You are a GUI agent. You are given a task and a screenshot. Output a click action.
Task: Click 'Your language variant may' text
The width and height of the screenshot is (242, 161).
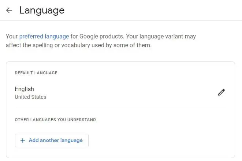(x=161, y=37)
